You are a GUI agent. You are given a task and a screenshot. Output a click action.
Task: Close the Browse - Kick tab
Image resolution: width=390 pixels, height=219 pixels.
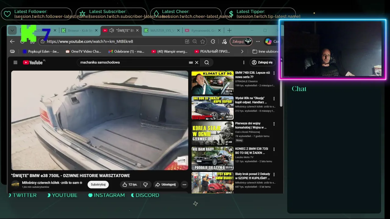click(96, 30)
